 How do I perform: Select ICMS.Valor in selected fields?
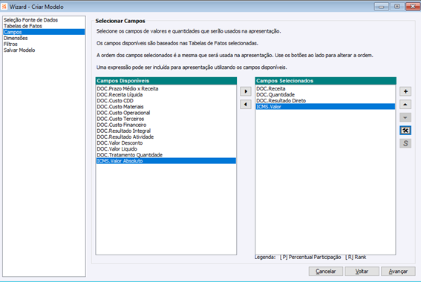[325, 107]
